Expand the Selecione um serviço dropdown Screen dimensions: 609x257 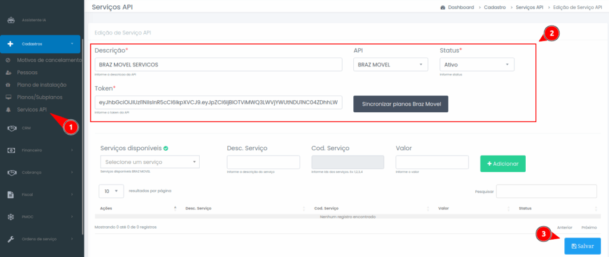pos(150,162)
